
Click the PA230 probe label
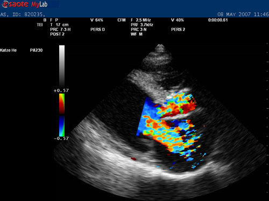36,50
